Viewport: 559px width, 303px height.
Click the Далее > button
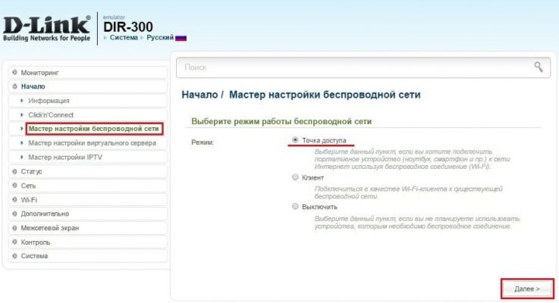point(527,289)
